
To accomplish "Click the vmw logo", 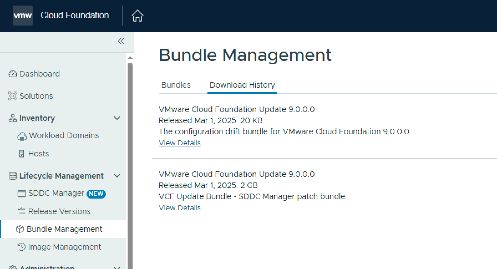I will 23,16.
